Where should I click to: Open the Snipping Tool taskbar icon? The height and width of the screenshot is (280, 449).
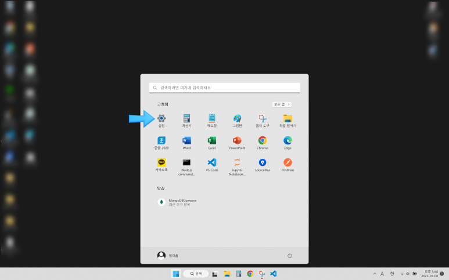click(262, 274)
